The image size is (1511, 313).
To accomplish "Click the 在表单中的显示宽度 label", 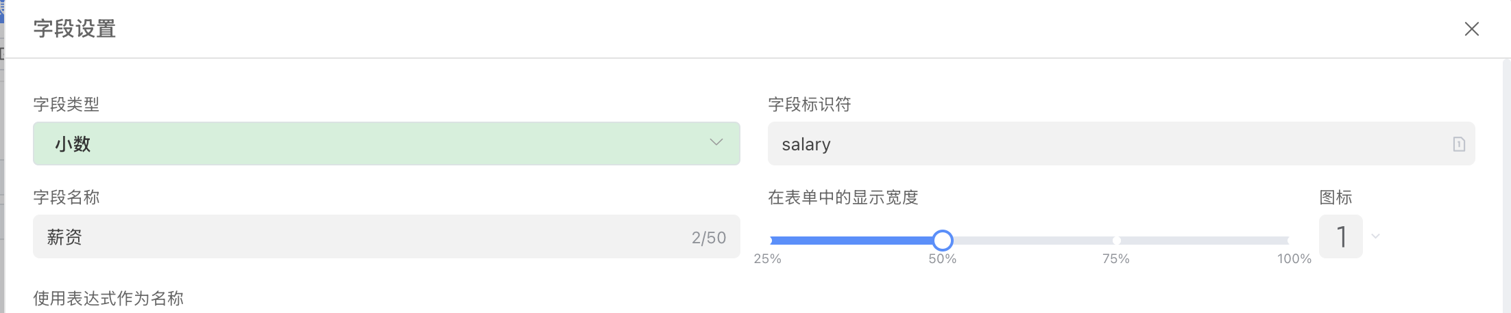I will point(843,198).
